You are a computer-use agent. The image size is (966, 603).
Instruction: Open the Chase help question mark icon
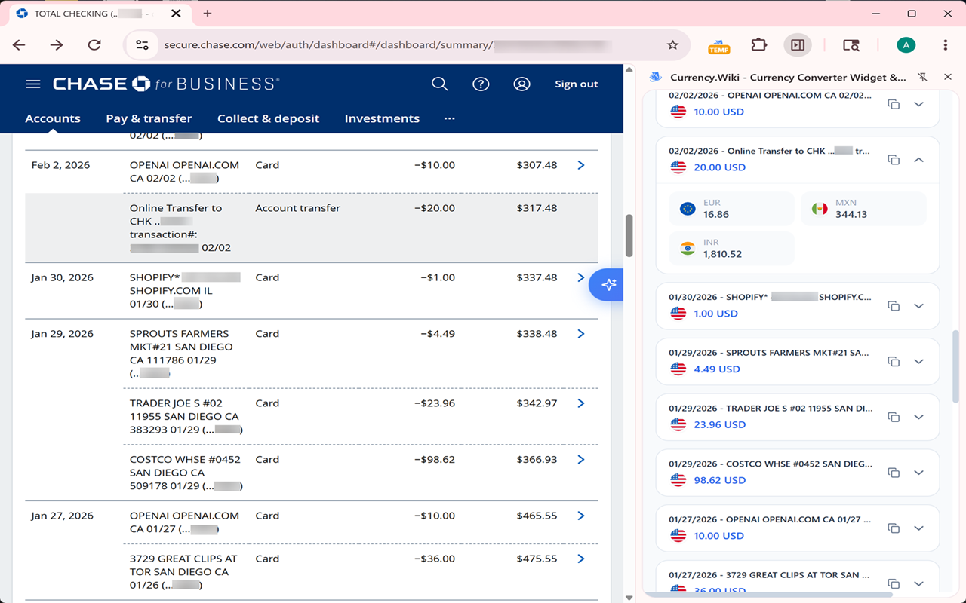pos(481,84)
